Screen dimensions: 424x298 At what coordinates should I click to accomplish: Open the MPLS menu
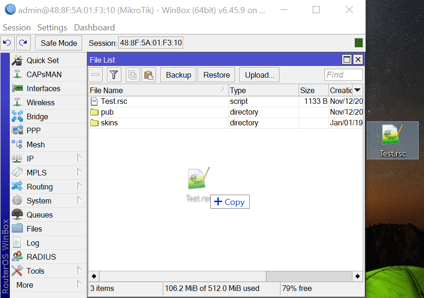49,173
